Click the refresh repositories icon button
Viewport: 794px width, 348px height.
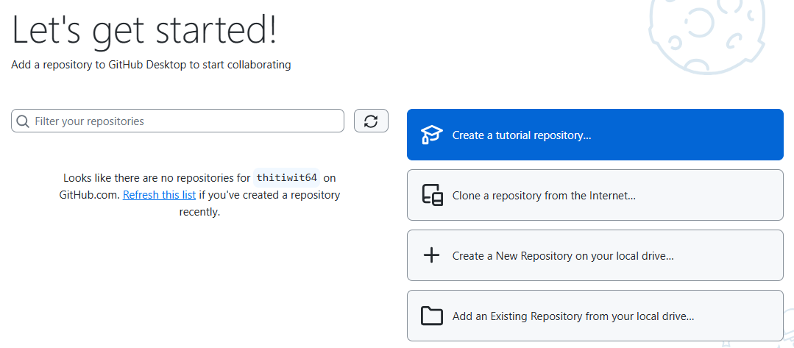pos(371,121)
